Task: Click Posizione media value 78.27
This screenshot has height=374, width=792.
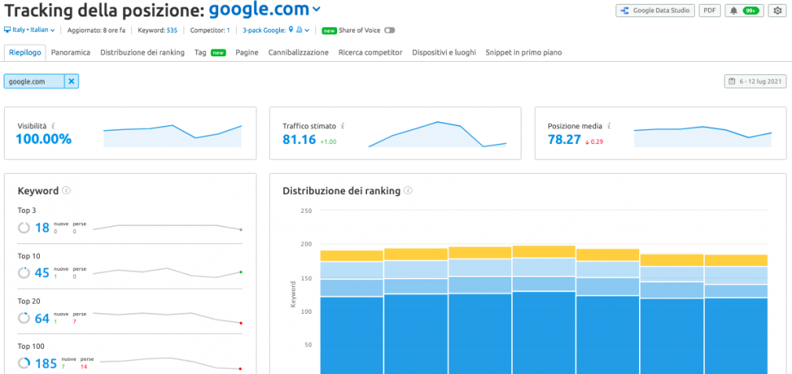Action: click(x=564, y=139)
